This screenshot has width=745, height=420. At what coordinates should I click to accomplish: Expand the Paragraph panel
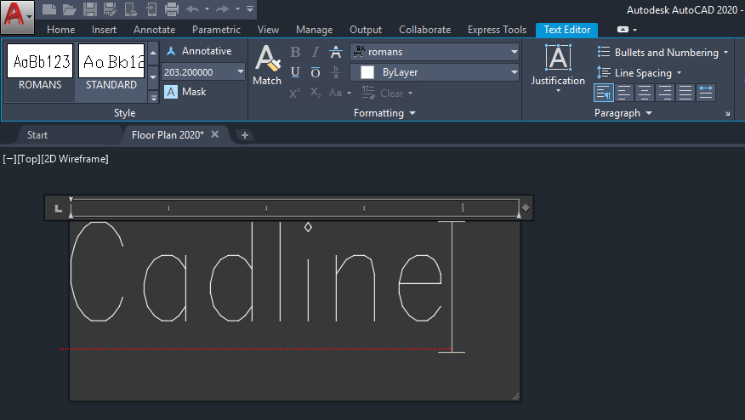(x=623, y=113)
